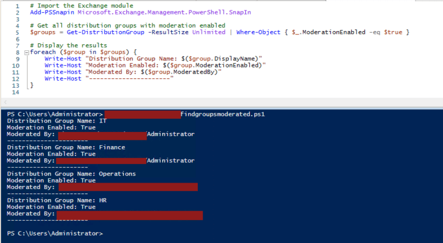Click the Unlimited value on line 5

pyautogui.click(x=209, y=32)
